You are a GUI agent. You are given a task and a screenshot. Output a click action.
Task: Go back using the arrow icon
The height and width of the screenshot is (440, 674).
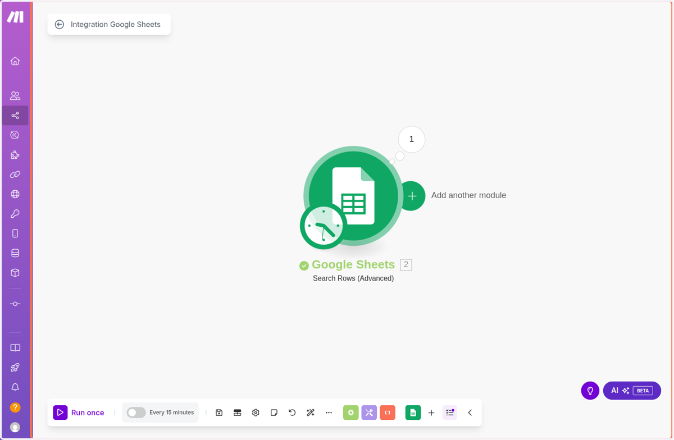tap(60, 24)
